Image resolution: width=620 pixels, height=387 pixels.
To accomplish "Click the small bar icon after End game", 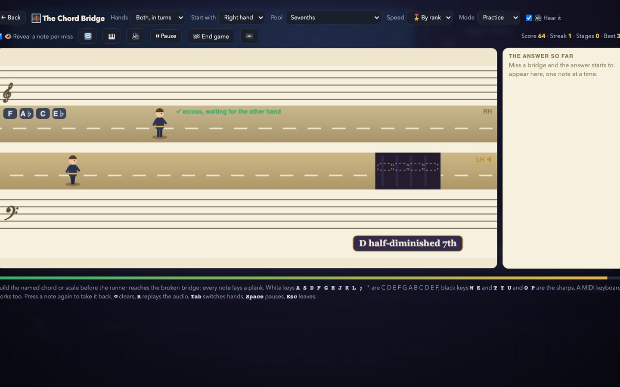I will pyautogui.click(x=249, y=36).
